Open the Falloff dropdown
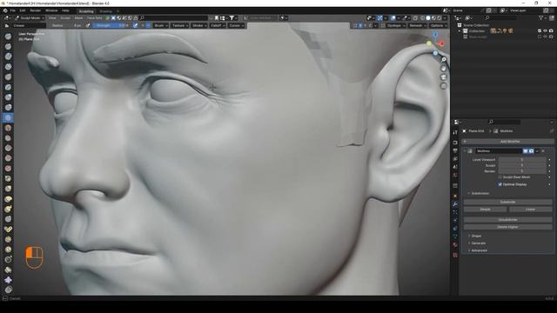The height and width of the screenshot is (313, 557). 218,25
